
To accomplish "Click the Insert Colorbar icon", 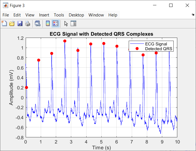I will [48, 23].
